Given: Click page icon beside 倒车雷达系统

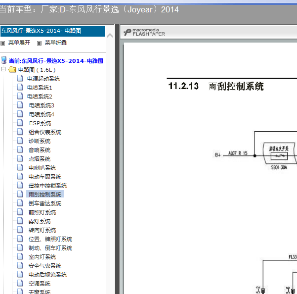Looking at the screenshot, I should coord(20,203).
